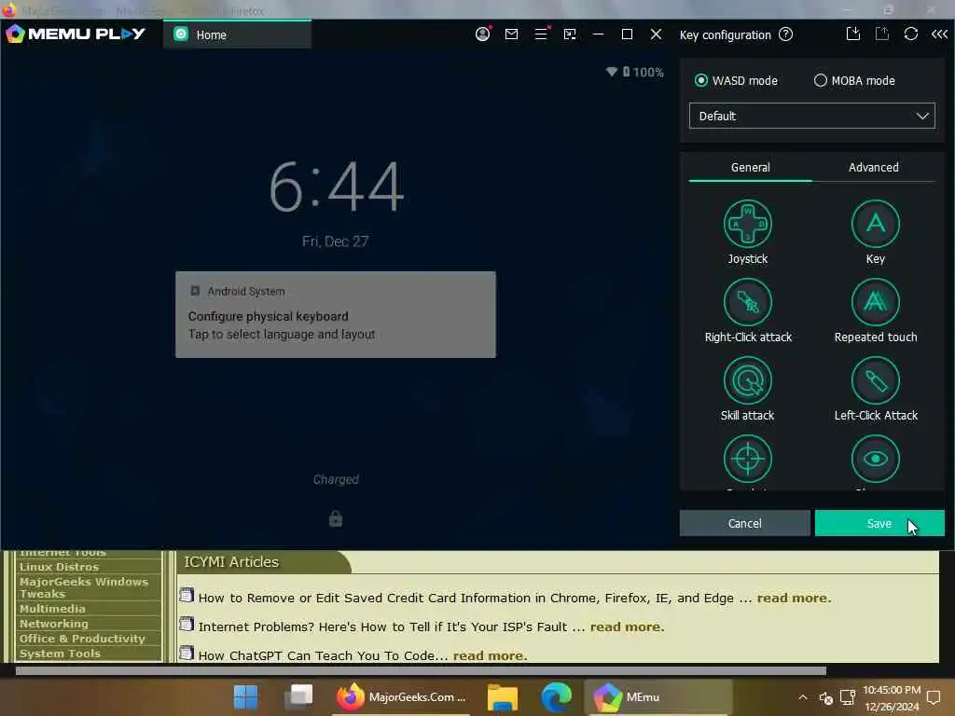Add a Key mapping control

[875, 224]
